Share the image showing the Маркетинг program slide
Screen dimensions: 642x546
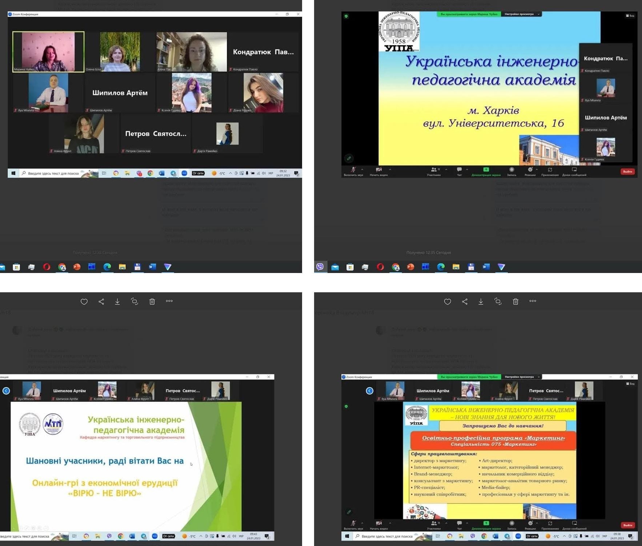click(465, 302)
